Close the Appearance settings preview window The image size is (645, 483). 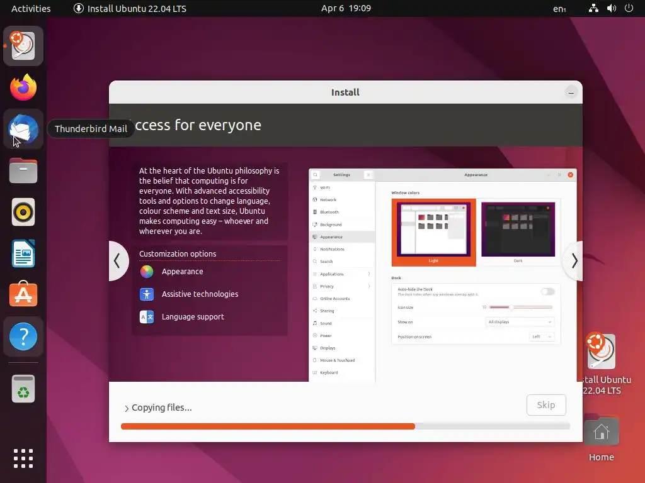click(571, 175)
